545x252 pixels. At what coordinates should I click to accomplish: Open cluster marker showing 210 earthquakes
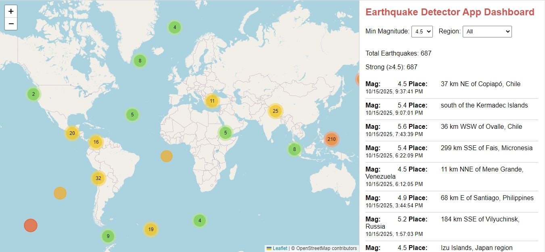[331, 139]
